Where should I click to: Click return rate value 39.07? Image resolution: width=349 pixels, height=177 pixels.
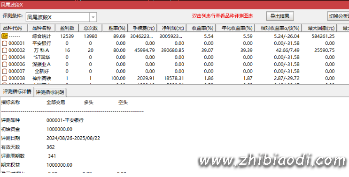pos(208,51)
